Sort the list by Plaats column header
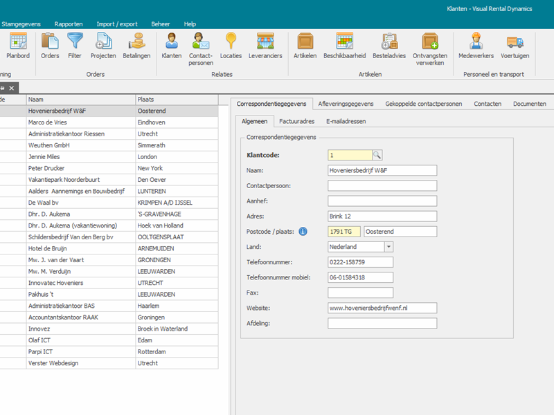 (x=177, y=100)
